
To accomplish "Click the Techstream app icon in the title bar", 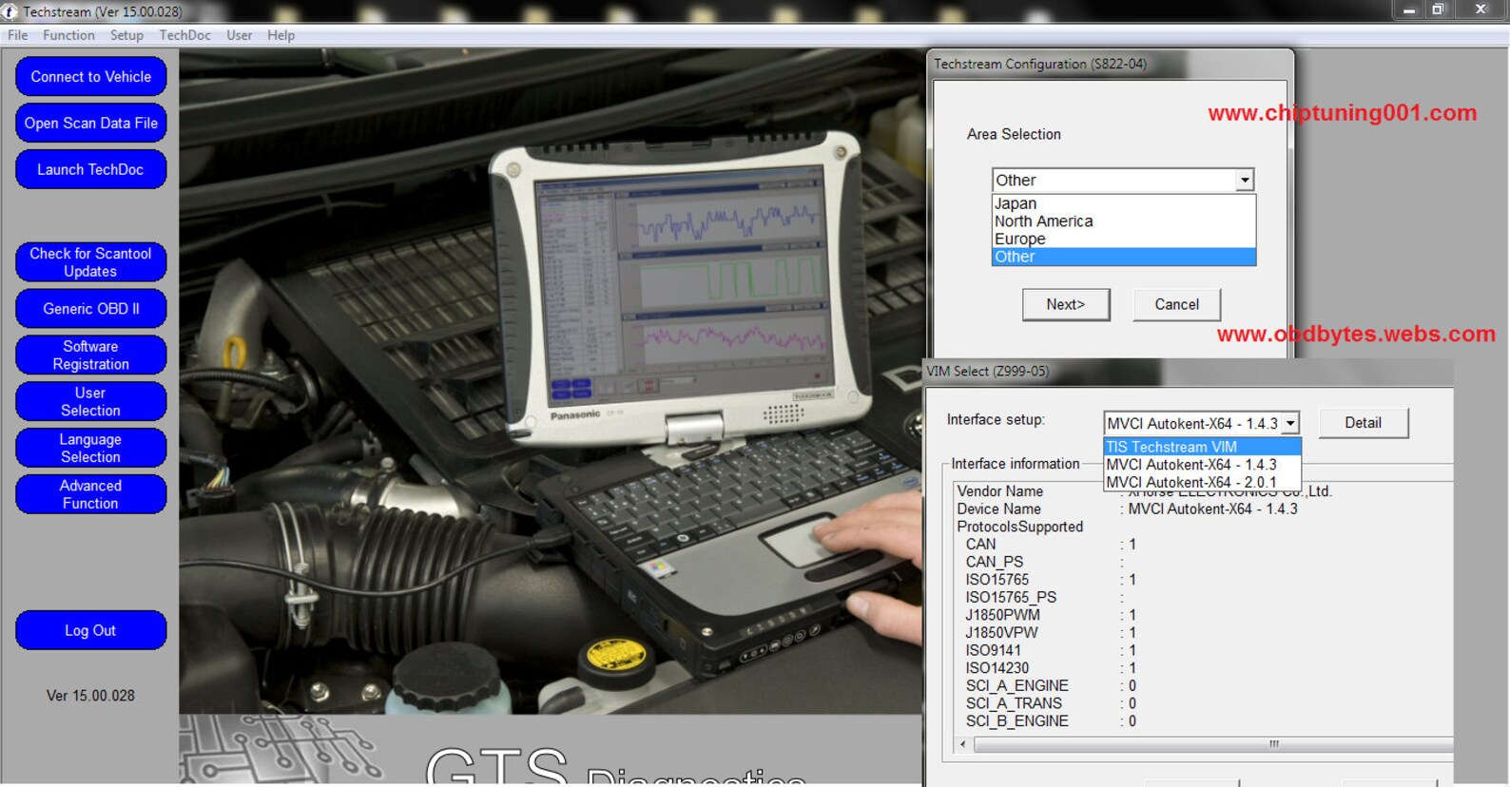I will point(10,11).
